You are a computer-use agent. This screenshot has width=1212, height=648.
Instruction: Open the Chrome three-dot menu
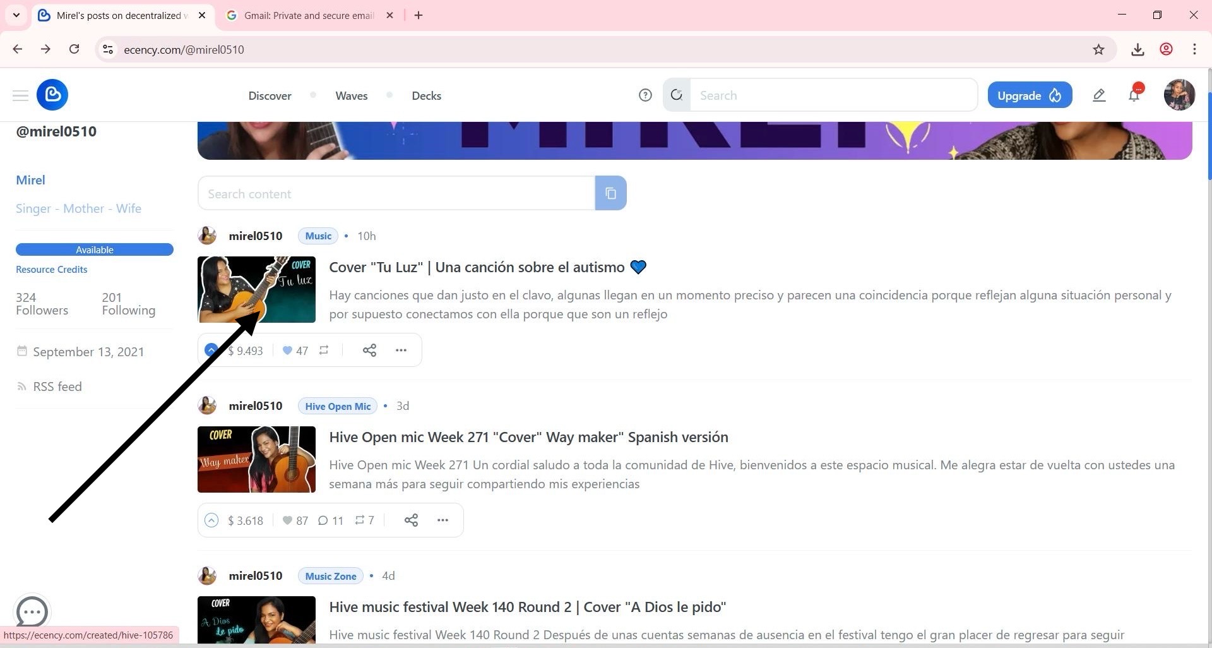1194,49
